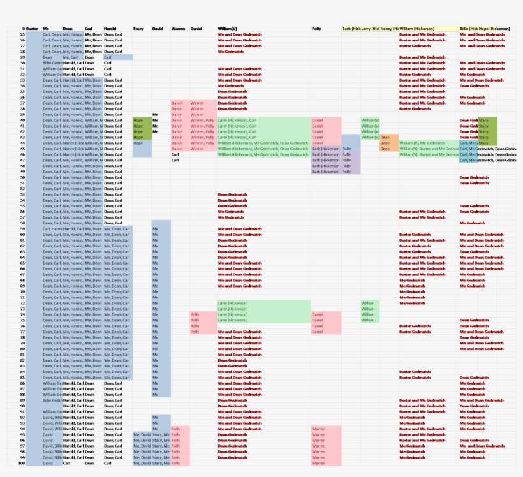
Task: Select the green Hope cell in row 40
Action: click(x=139, y=120)
